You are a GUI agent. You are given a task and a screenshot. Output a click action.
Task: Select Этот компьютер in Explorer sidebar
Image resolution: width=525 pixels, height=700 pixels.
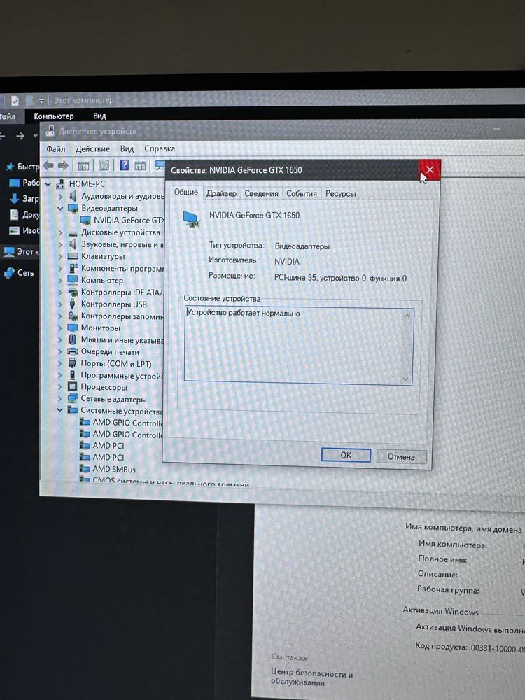(20, 252)
